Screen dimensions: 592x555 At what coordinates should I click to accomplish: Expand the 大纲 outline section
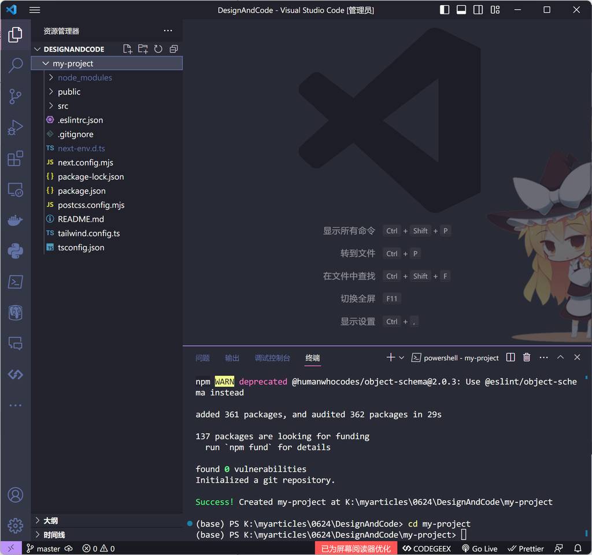(x=50, y=520)
